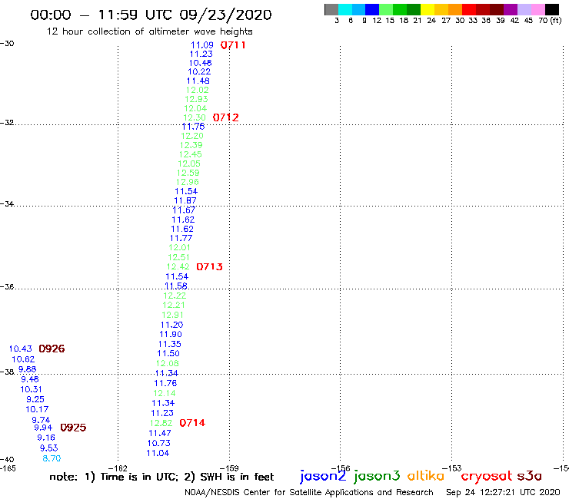Click the 12.91 green value
Screen dimensions: 569x499
pyautogui.click(x=173, y=315)
